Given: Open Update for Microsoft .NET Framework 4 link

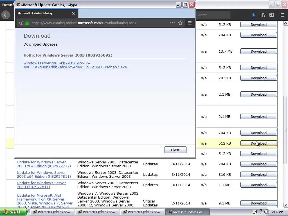Looking at the screenshot, I should coord(45,201).
